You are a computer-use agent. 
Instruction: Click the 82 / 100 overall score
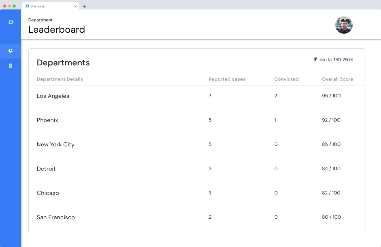pyautogui.click(x=331, y=193)
